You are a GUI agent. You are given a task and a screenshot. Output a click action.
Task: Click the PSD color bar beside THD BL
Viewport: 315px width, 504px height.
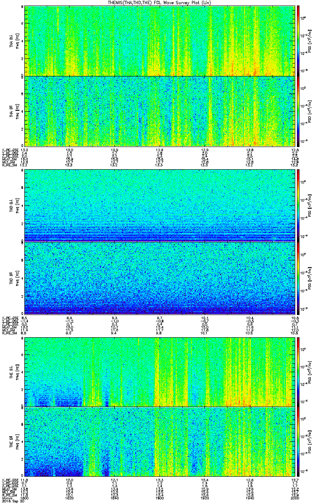[x=298, y=205]
